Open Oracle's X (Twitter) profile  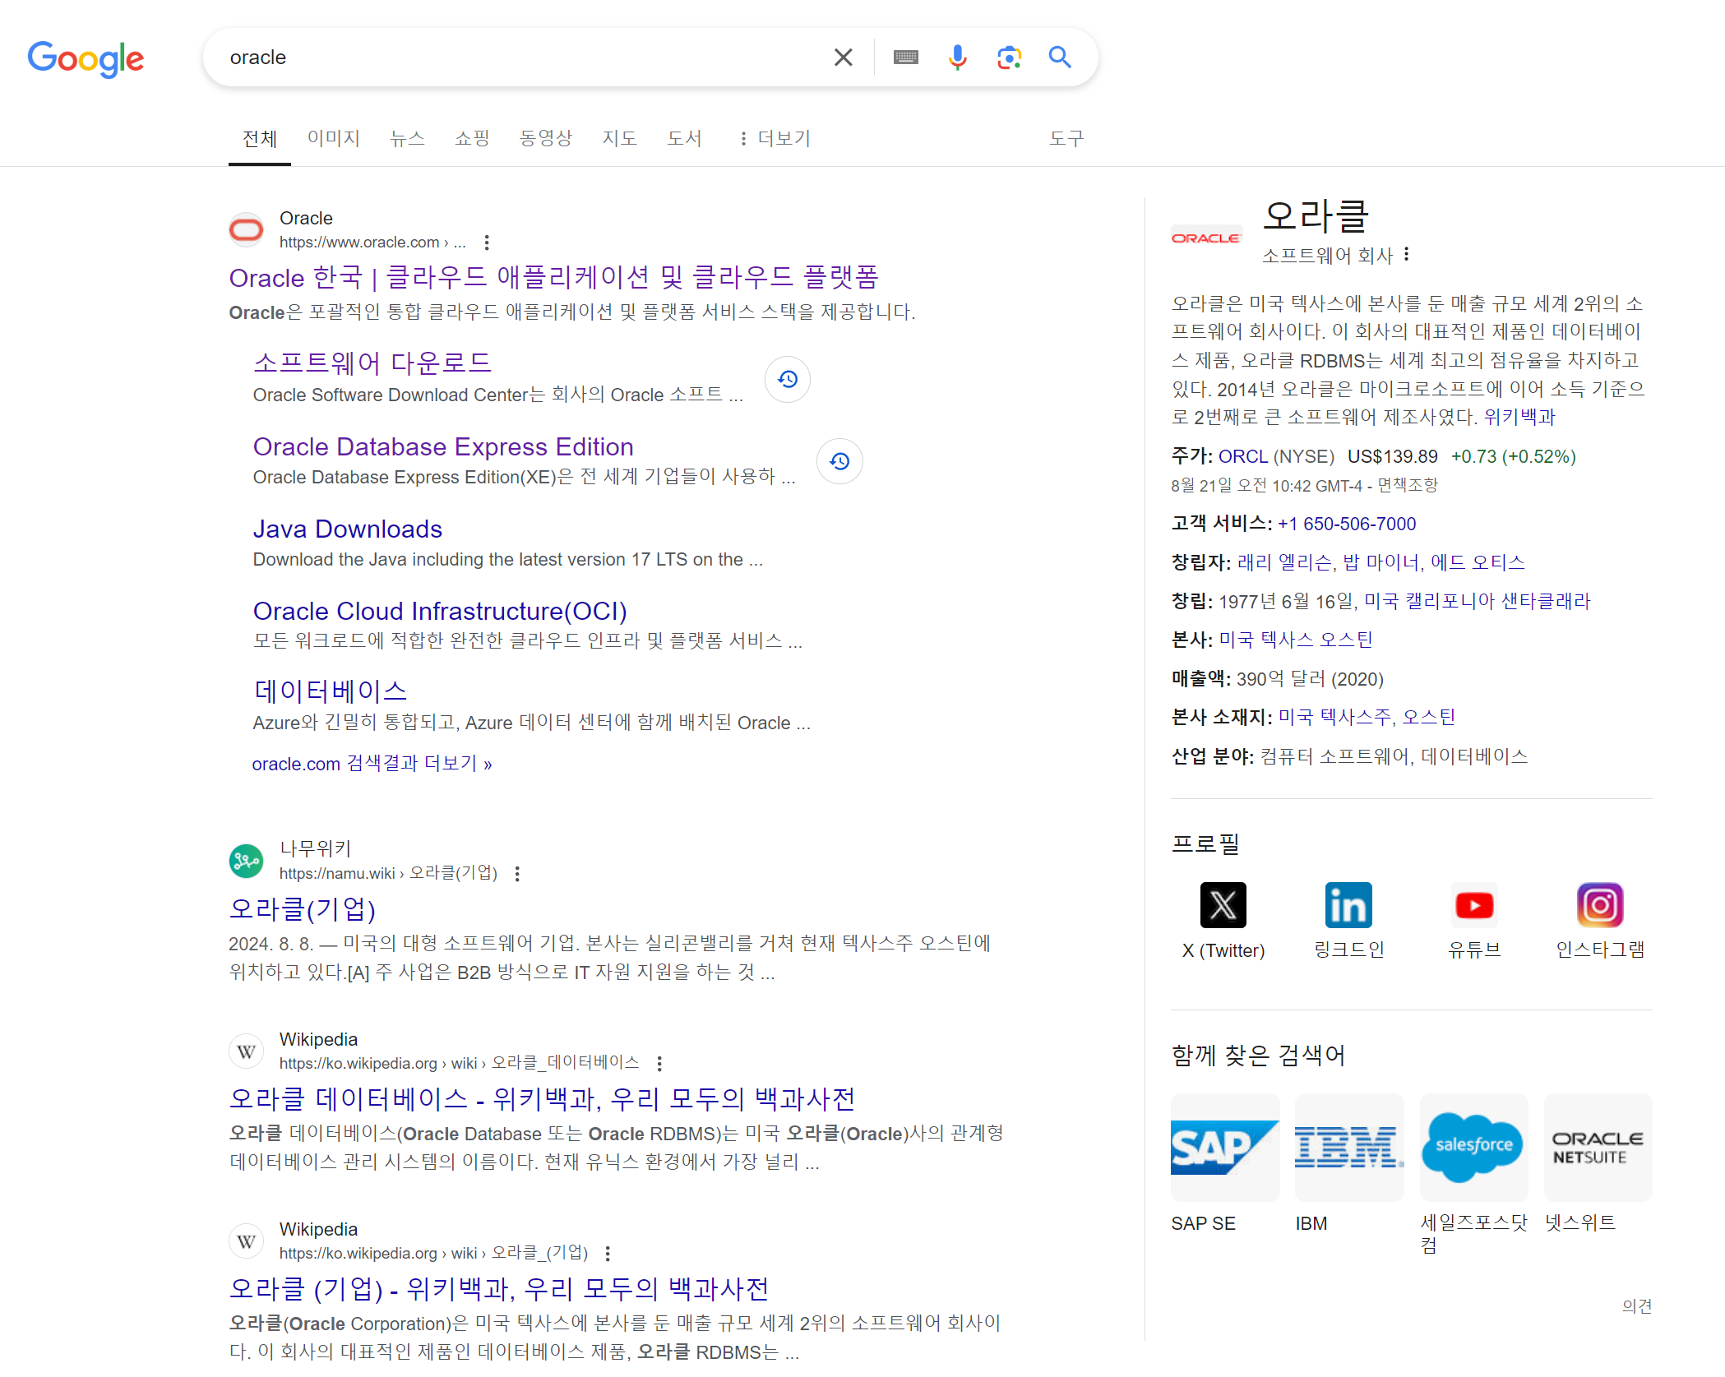pos(1223,905)
